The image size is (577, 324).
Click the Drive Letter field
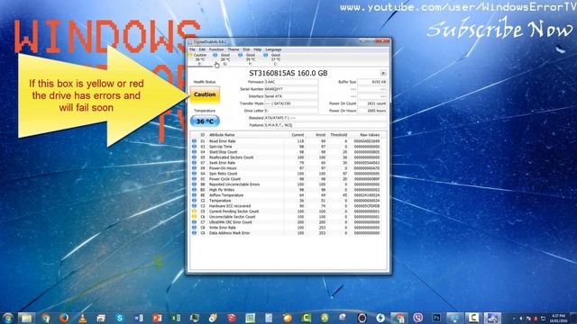pos(291,111)
